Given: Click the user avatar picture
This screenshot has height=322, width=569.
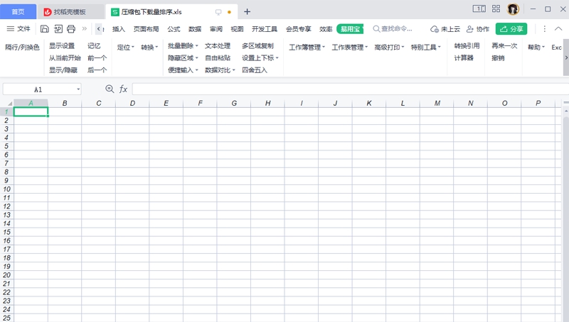Looking at the screenshot, I should [x=513, y=9].
